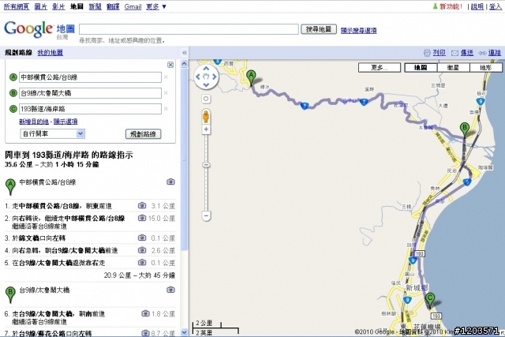This screenshot has width=505, height=337.
Task: Open Gmail in top navigation
Action: (133, 7)
